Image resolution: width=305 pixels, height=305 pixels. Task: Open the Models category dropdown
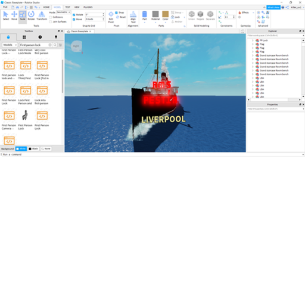[10, 45]
